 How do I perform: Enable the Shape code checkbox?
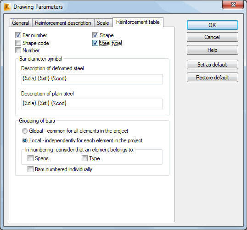[x=18, y=43]
